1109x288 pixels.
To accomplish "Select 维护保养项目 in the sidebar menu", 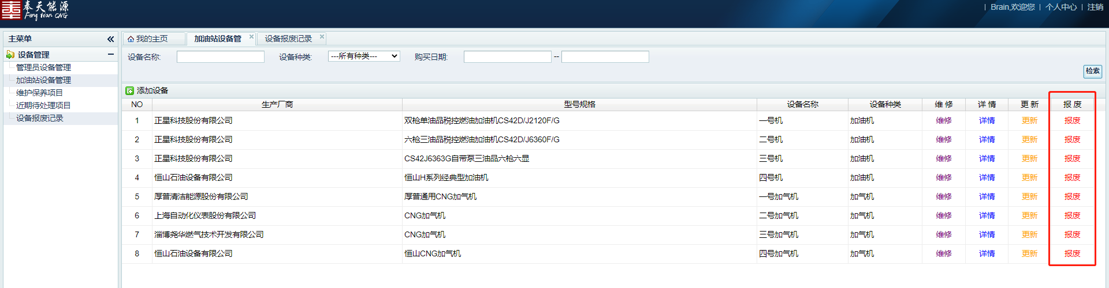I will click(39, 93).
